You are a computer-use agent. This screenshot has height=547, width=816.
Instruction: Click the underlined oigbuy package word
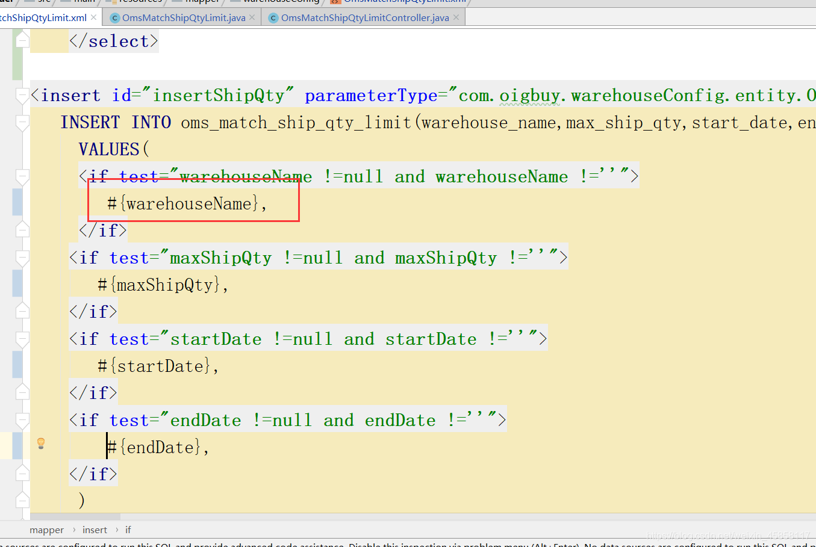pyautogui.click(x=529, y=95)
